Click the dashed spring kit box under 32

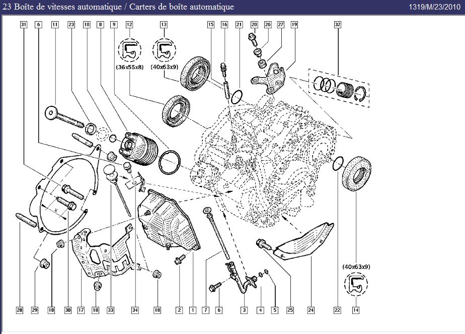point(339,88)
